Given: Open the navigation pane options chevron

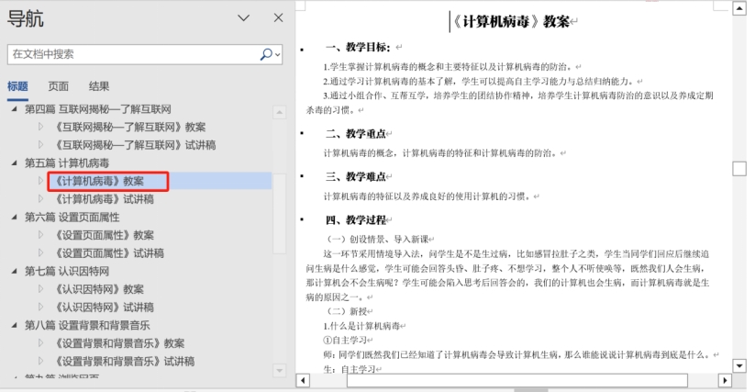Looking at the screenshot, I should pos(243,17).
